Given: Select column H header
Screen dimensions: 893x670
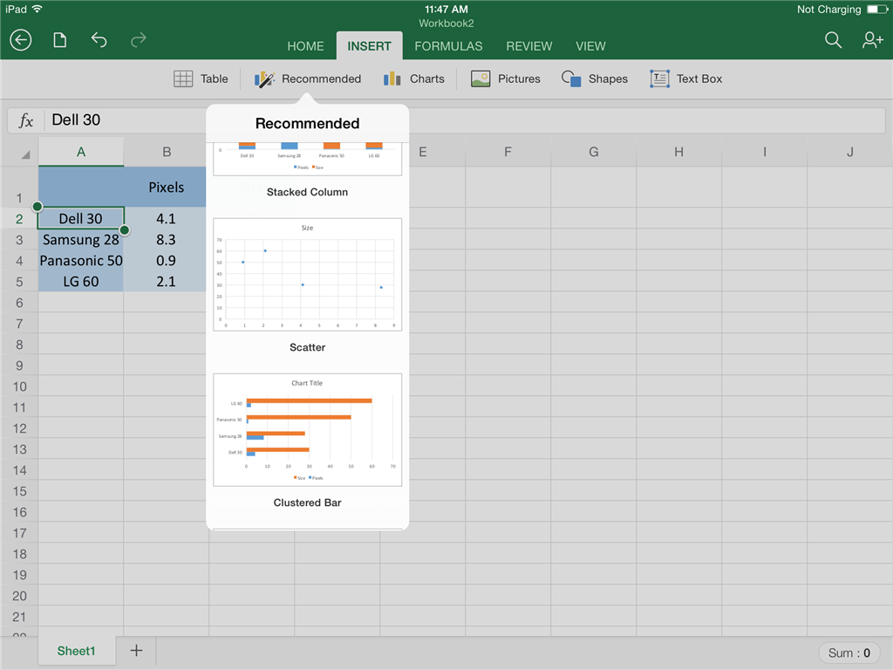Looking at the screenshot, I should click(x=678, y=152).
